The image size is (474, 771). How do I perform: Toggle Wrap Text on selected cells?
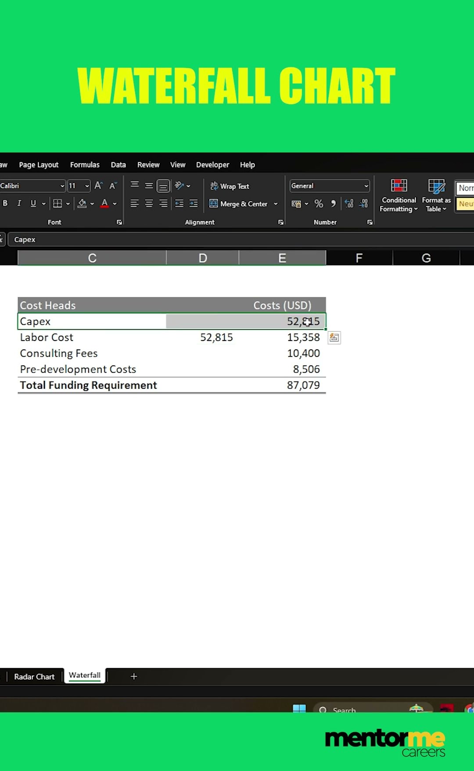(230, 186)
